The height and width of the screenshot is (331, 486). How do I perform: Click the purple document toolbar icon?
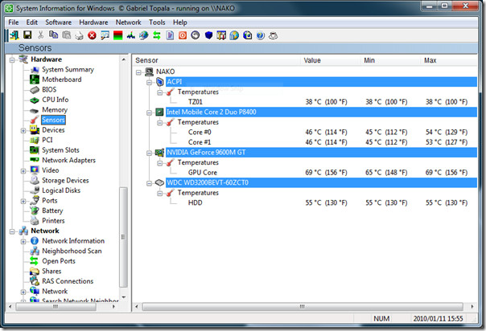[170, 35]
